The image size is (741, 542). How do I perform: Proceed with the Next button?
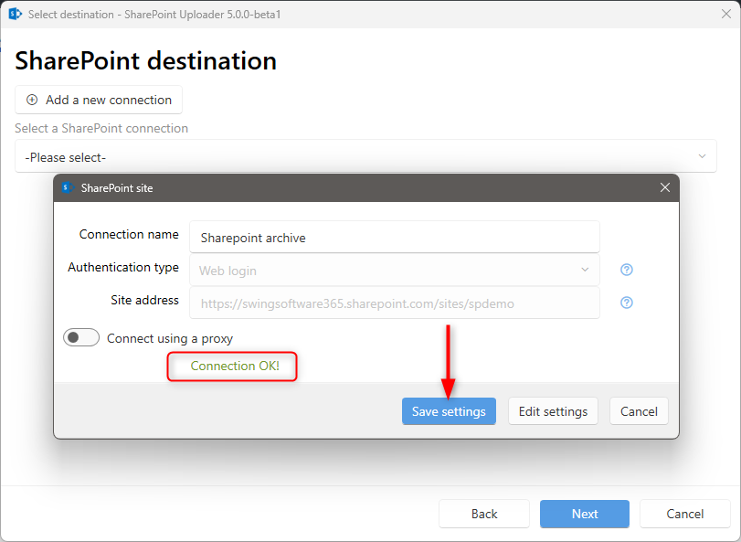pos(585,514)
